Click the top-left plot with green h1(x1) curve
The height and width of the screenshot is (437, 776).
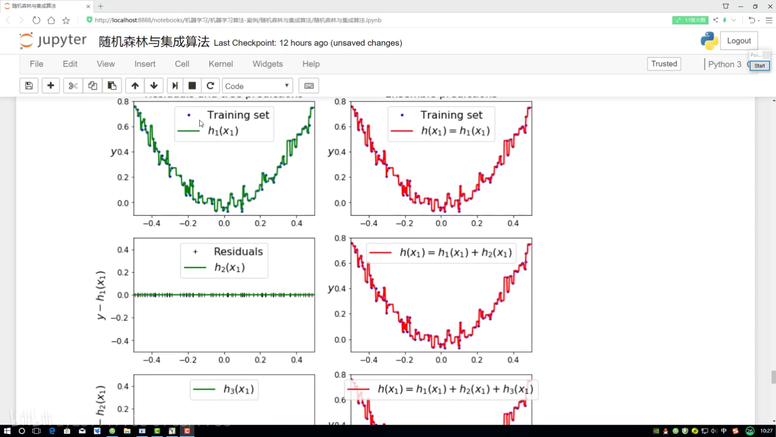pyautogui.click(x=224, y=158)
